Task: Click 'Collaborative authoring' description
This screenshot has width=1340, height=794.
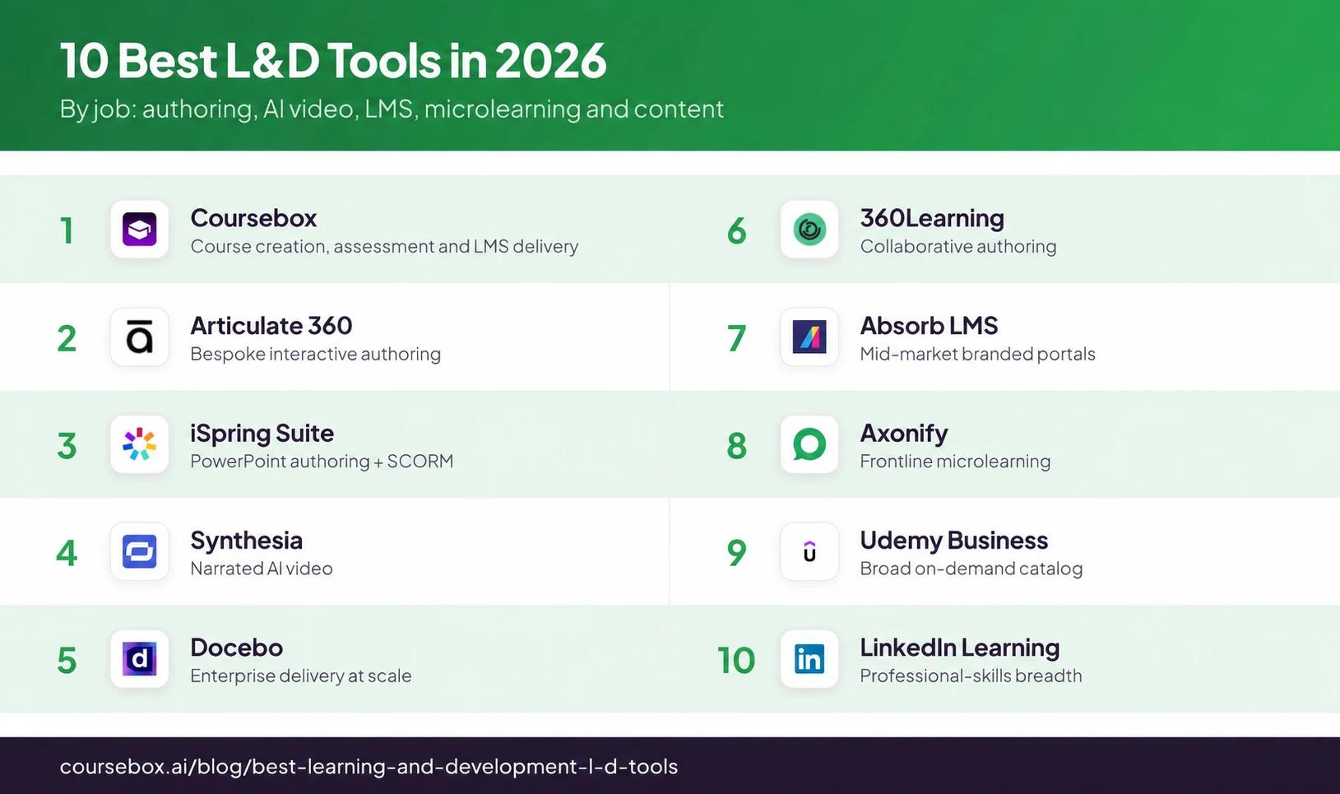Action: tap(958, 246)
